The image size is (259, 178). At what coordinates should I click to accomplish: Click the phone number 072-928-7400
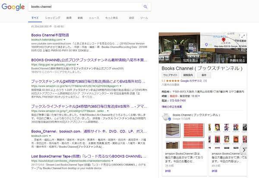(178, 101)
